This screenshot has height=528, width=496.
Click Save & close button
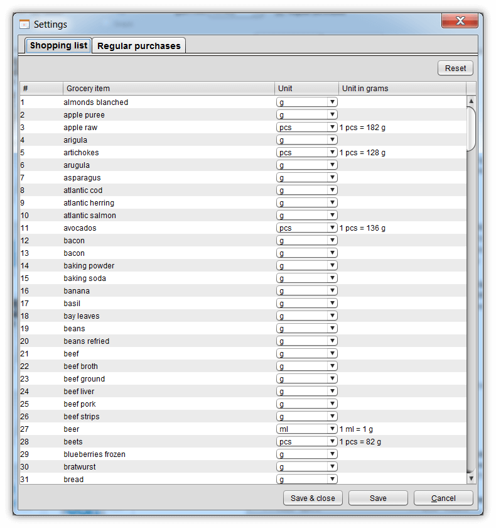313,498
